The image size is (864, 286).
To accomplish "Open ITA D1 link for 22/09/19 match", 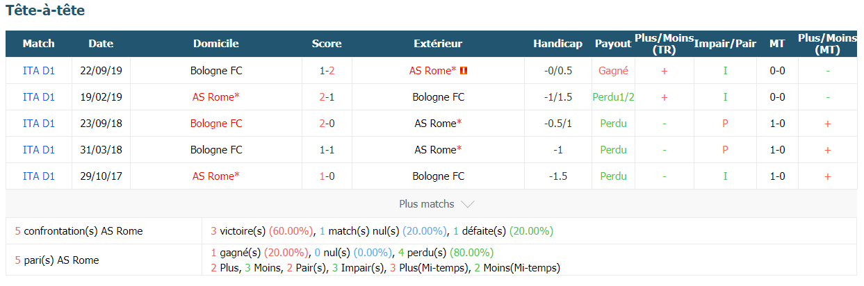I will pos(39,71).
